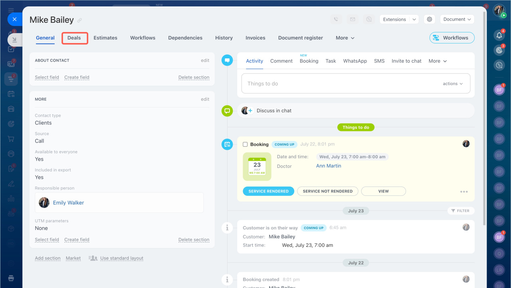Click the email envelope icon in header
The height and width of the screenshot is (288, 511).
tap(353, 19)
